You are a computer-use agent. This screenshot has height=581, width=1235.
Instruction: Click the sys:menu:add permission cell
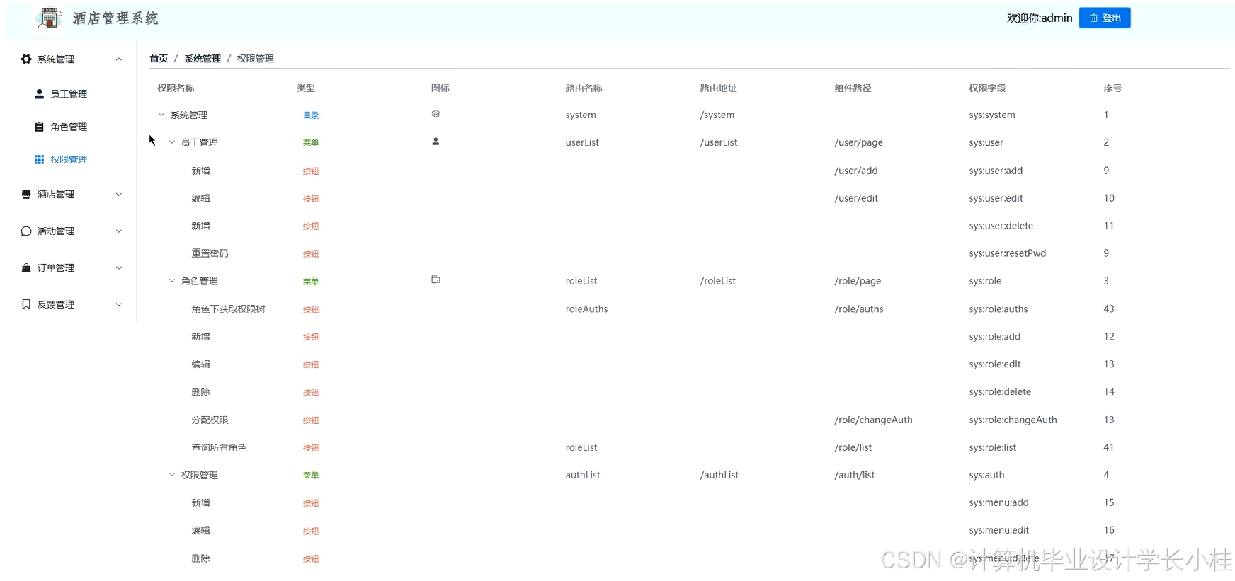[998, 502]
